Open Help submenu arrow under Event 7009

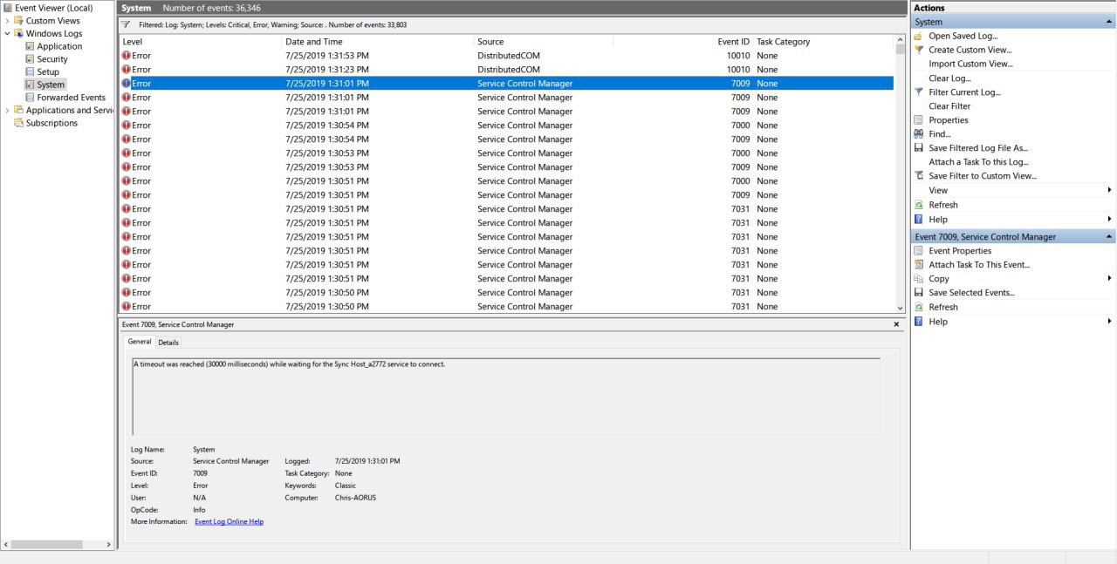click(1109, 321)
